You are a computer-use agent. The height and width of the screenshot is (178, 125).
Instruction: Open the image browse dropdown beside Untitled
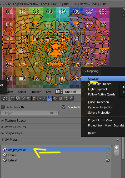pyautogui.click(x=59, y=91)
